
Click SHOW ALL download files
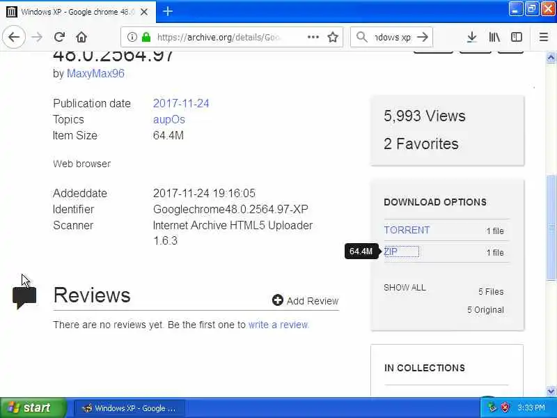405,288
